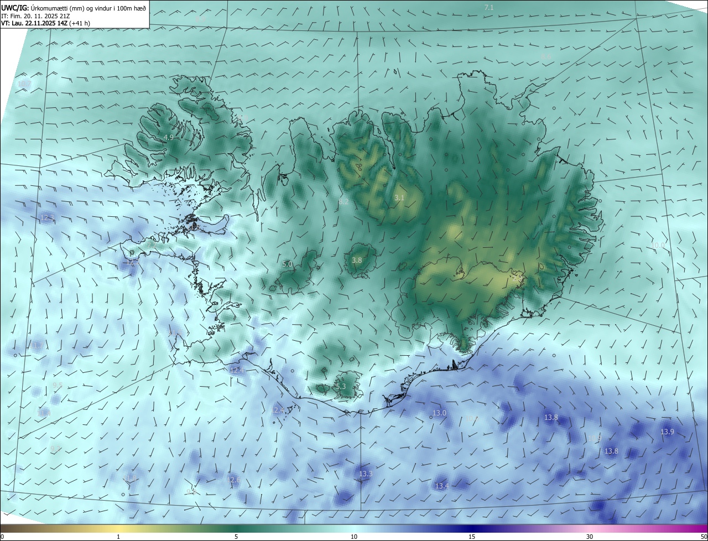
Task: Click the 9.2 value label
Action: pyautogui.click(x=55, y=449)
